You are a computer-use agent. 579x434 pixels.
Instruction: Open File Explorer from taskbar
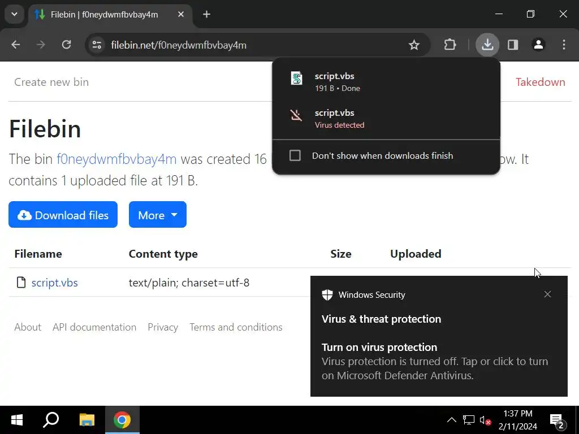[87, 420]
